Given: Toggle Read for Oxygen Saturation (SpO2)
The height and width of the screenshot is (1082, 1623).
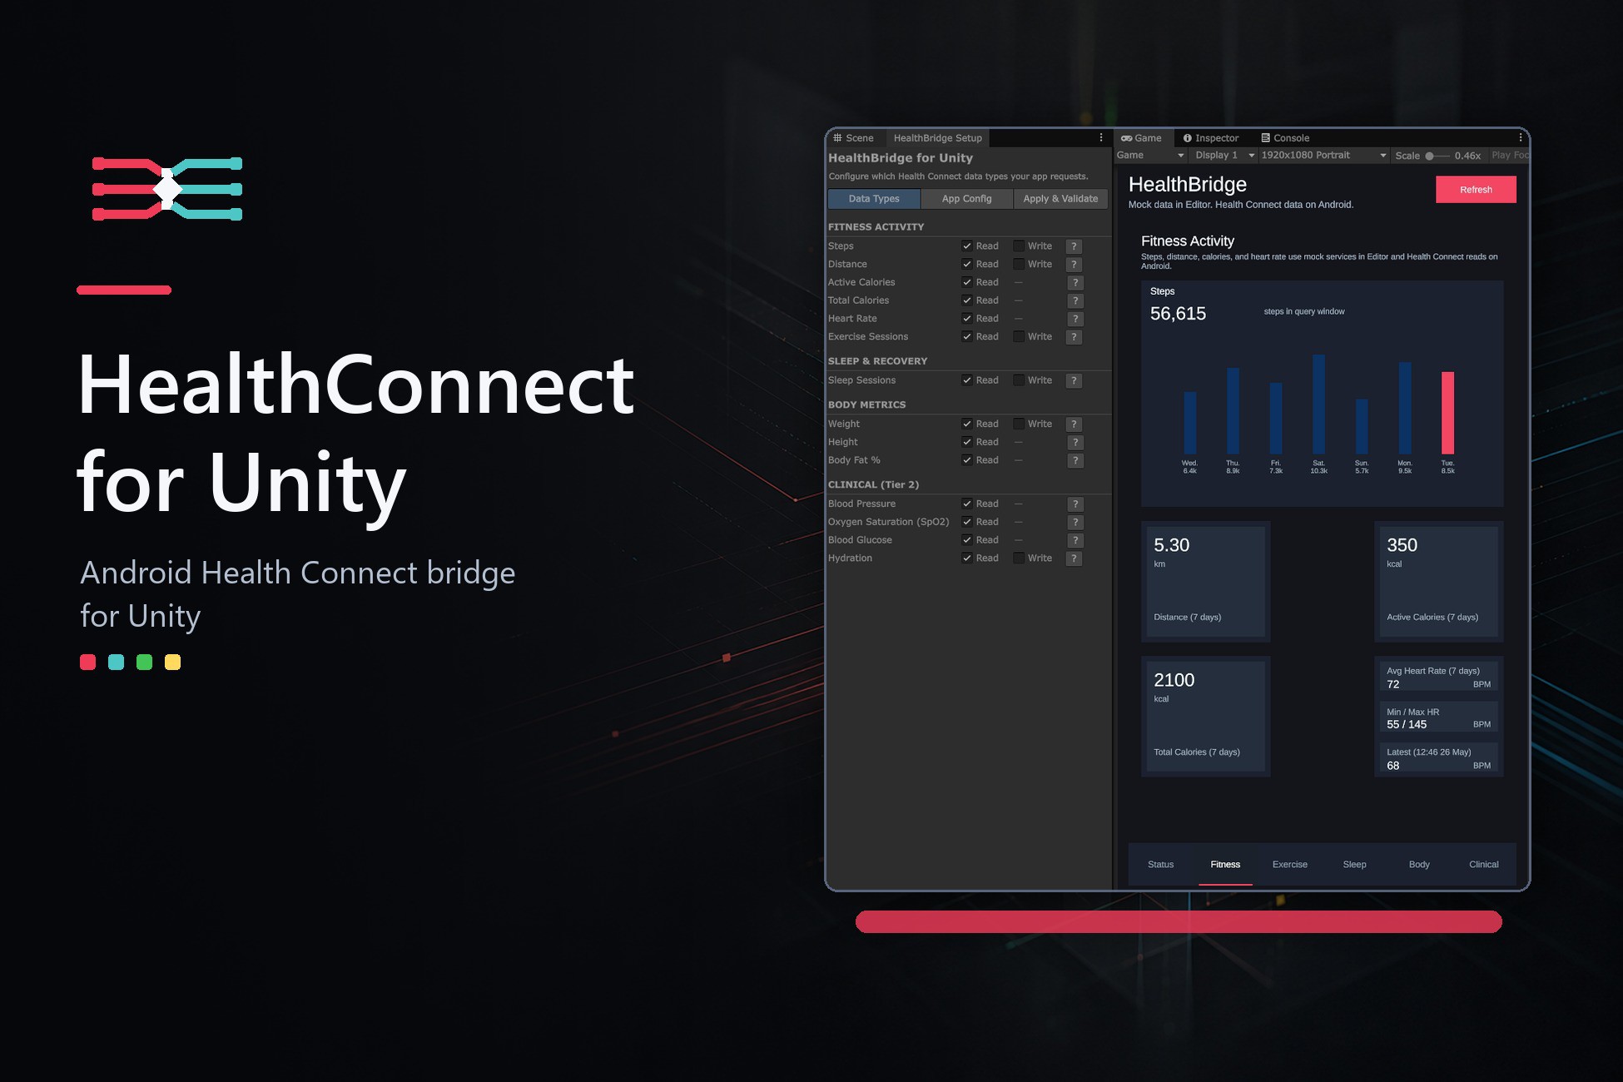Looking at the screenshot, I should (x=967, y=523).
